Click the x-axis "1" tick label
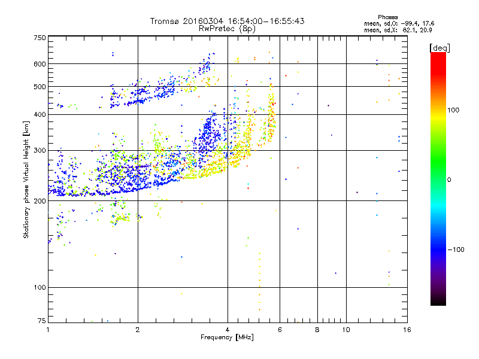 pos(48,330)
